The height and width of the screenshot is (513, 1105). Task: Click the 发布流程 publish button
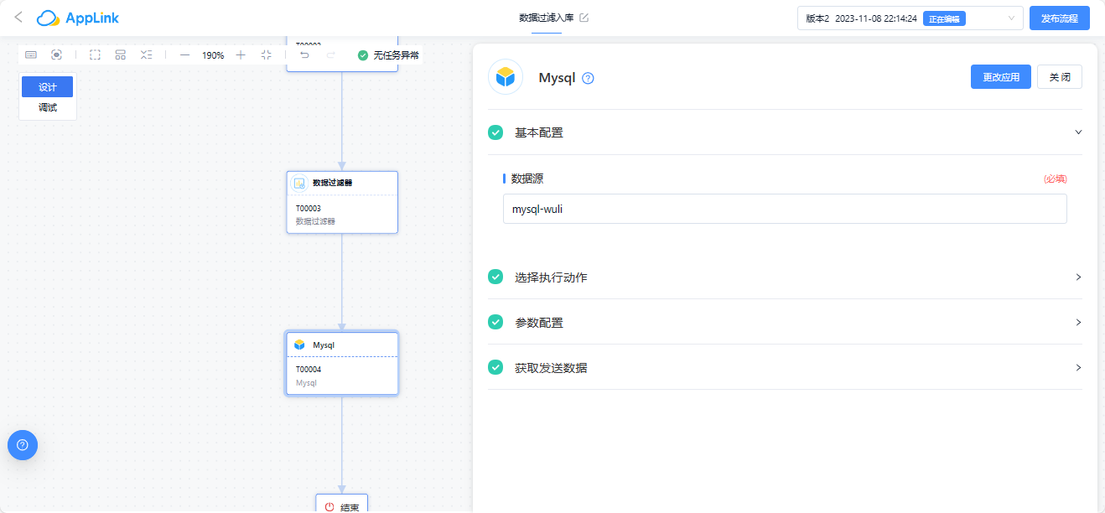tap(1059, 18)
